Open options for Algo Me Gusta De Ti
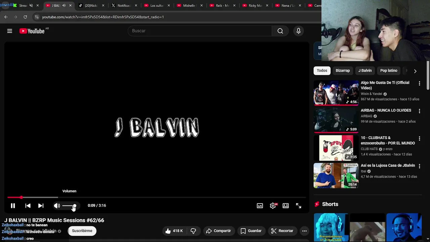Screen dimensions: 430x242 click(419, 83)
